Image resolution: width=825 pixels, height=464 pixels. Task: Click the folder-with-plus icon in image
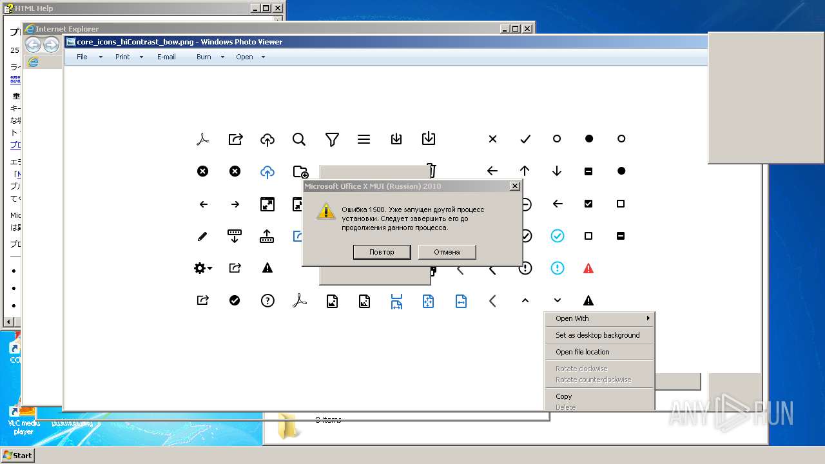click(x=300, y=171)
